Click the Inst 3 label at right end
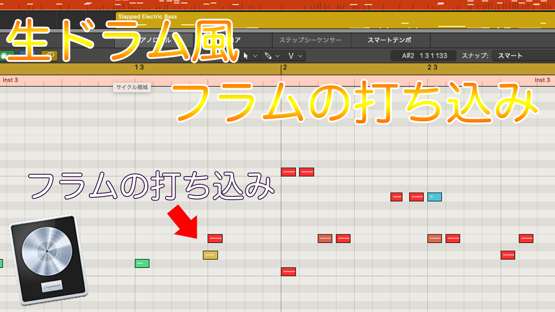The width and height of the screenshot is (555, 312). (x=542, y=80)
